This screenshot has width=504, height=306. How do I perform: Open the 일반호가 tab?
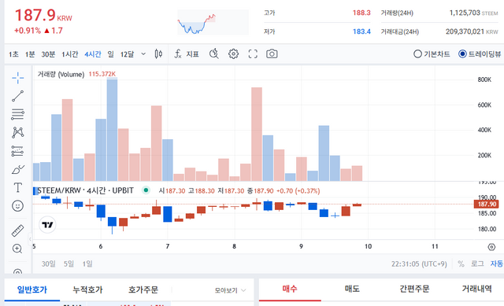pyautogui.click(x=32, y=290)
